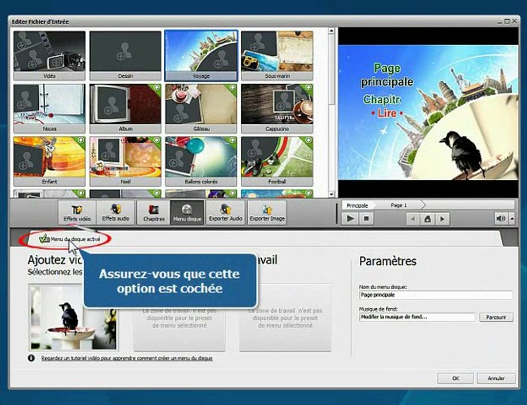Click download badge on Album template
The image size is (527, 405).
157,88
